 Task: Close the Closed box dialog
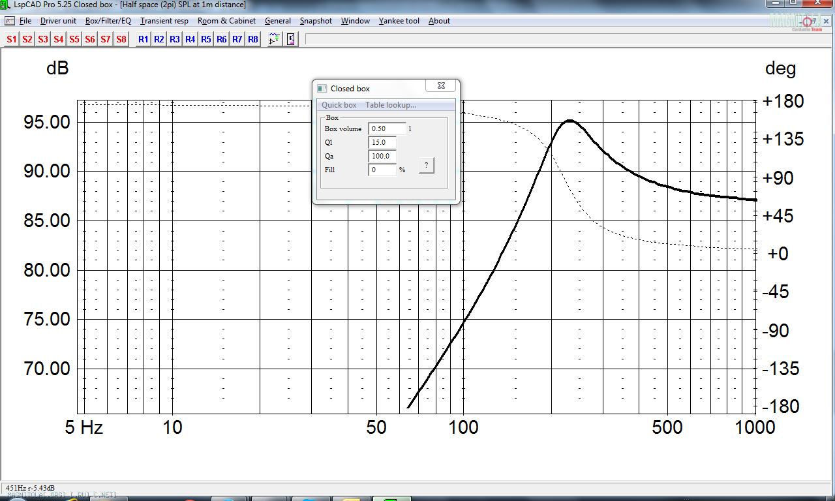tap(440, 85)
